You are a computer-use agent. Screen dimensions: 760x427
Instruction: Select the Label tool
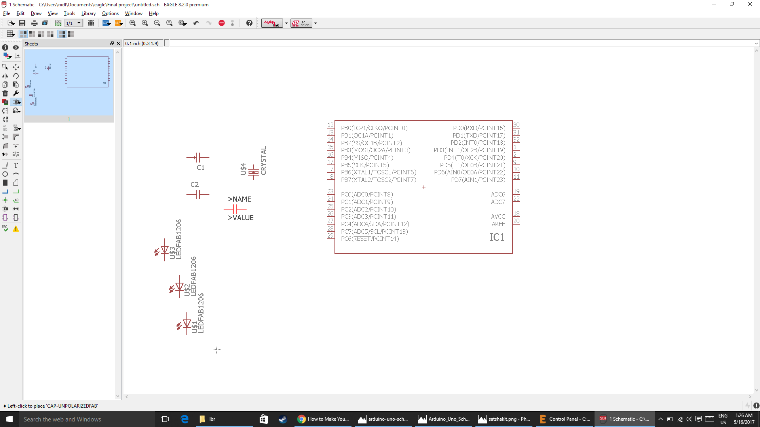(x=16, y=200)
